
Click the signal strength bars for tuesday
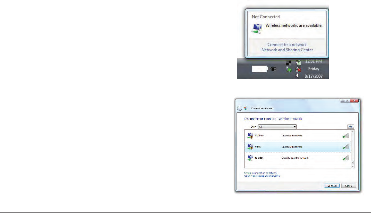pos(345,158)
